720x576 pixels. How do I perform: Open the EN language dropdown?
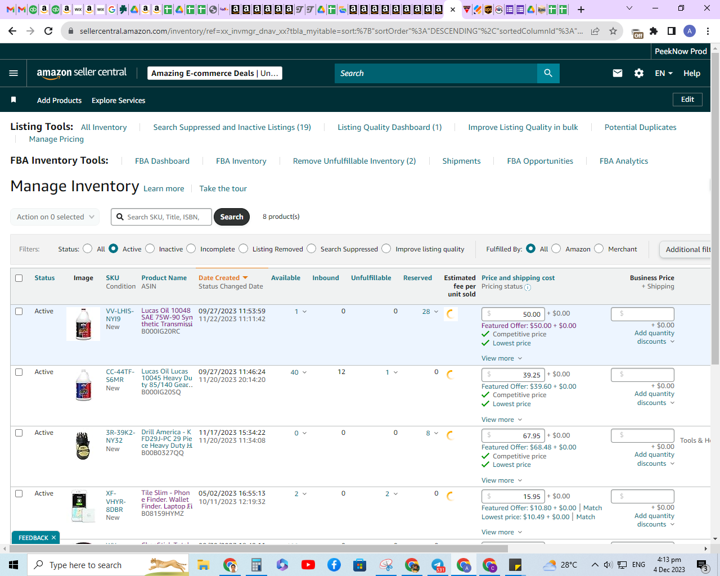tap(664, 73)
